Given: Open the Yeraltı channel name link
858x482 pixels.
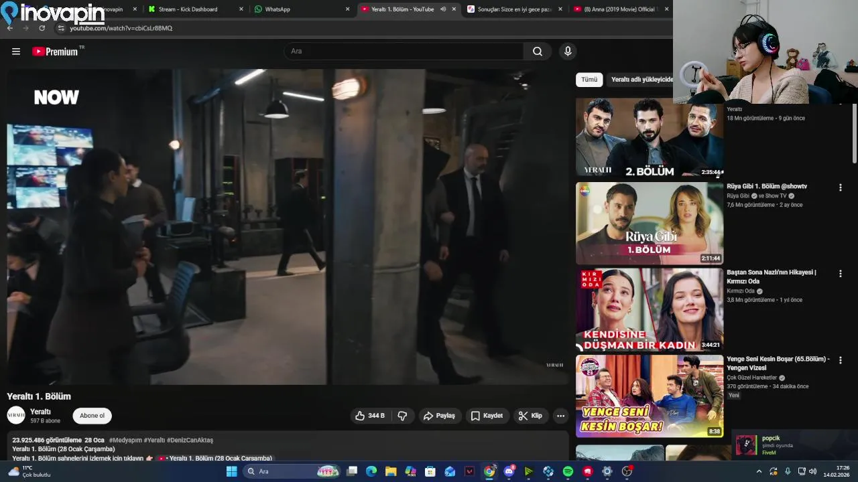Looking at the screenshot, I should (40, 412).
